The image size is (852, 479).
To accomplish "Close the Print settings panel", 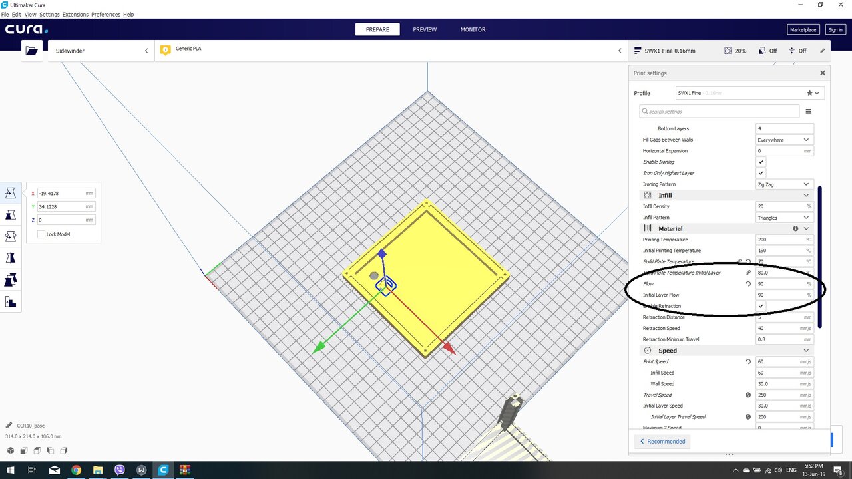I will pos(823,73).
